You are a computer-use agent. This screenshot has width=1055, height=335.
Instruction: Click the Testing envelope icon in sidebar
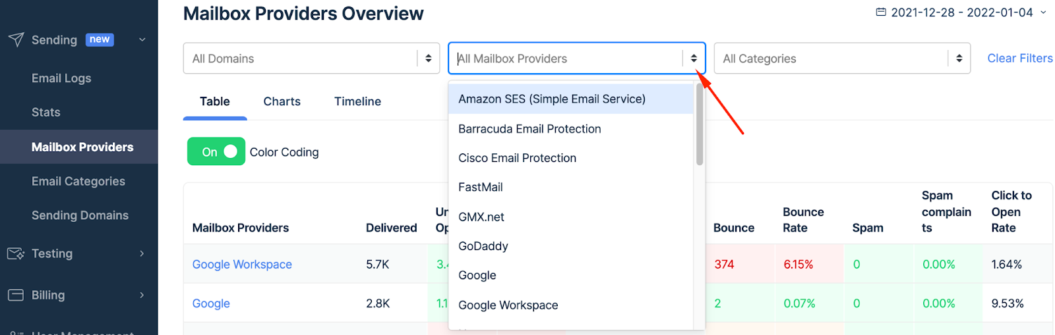coord(16,253)
